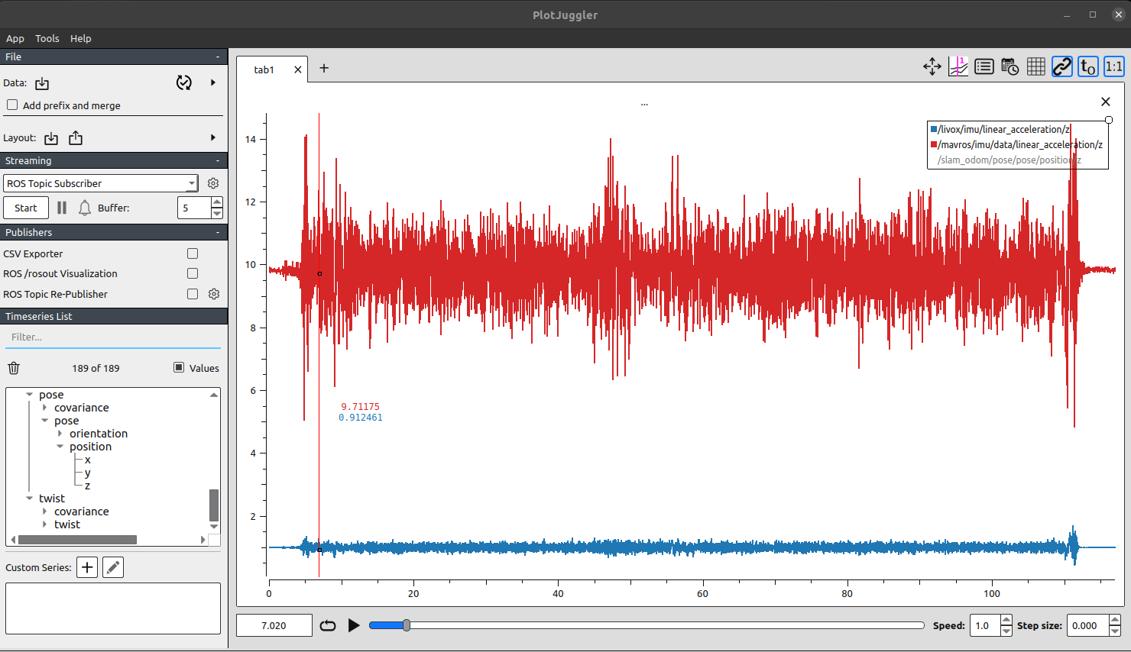The image size is (1131, 652).
Task: Toggle ROS /rosout Visualization checkbox
Action: 193,273
